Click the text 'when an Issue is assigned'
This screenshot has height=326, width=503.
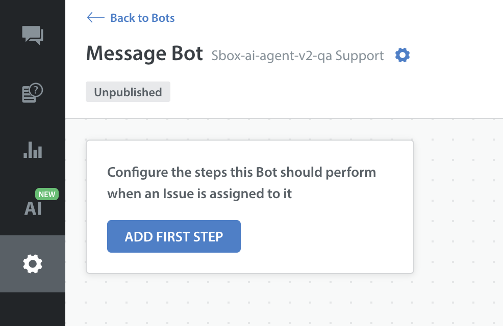coord(199,194)
